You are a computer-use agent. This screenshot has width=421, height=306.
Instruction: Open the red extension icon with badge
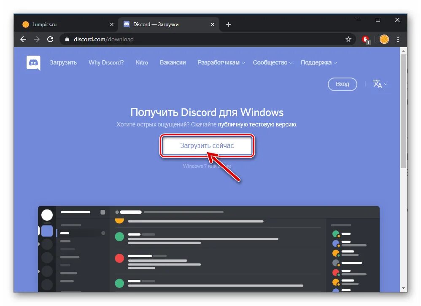[366, 40]
